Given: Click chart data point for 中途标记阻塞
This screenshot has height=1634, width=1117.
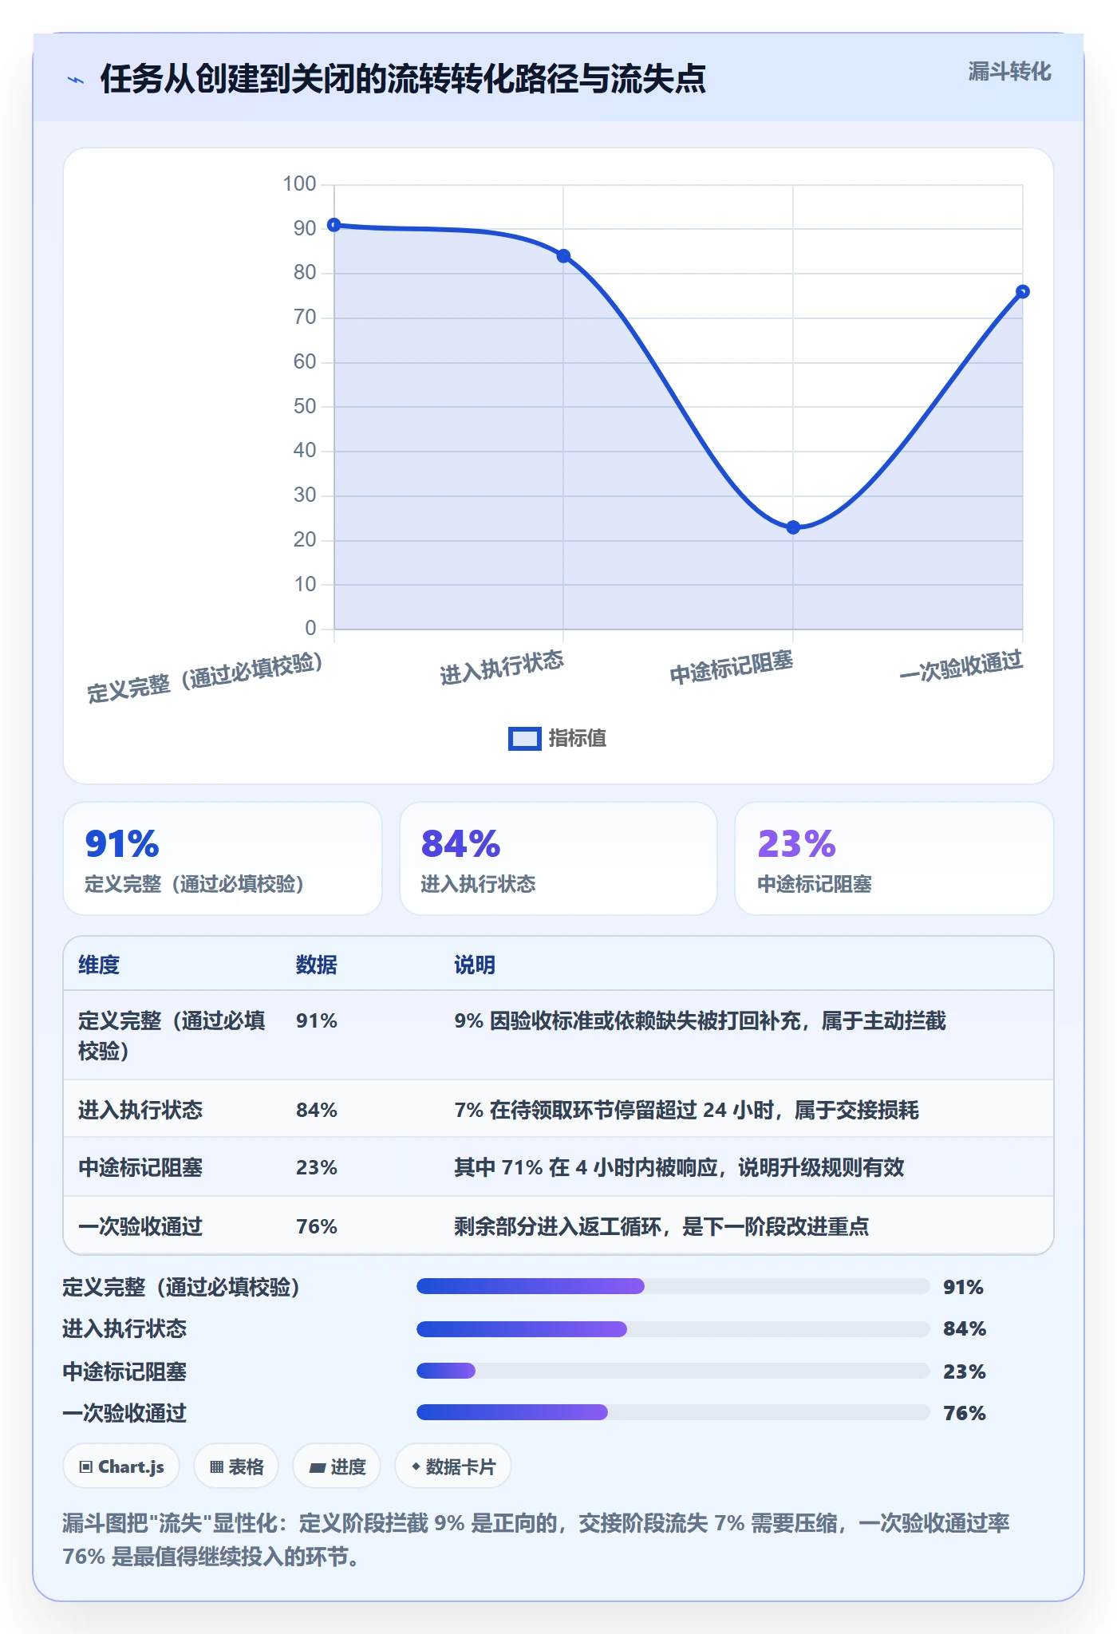Looking at the screenshot, I should 793,527.
